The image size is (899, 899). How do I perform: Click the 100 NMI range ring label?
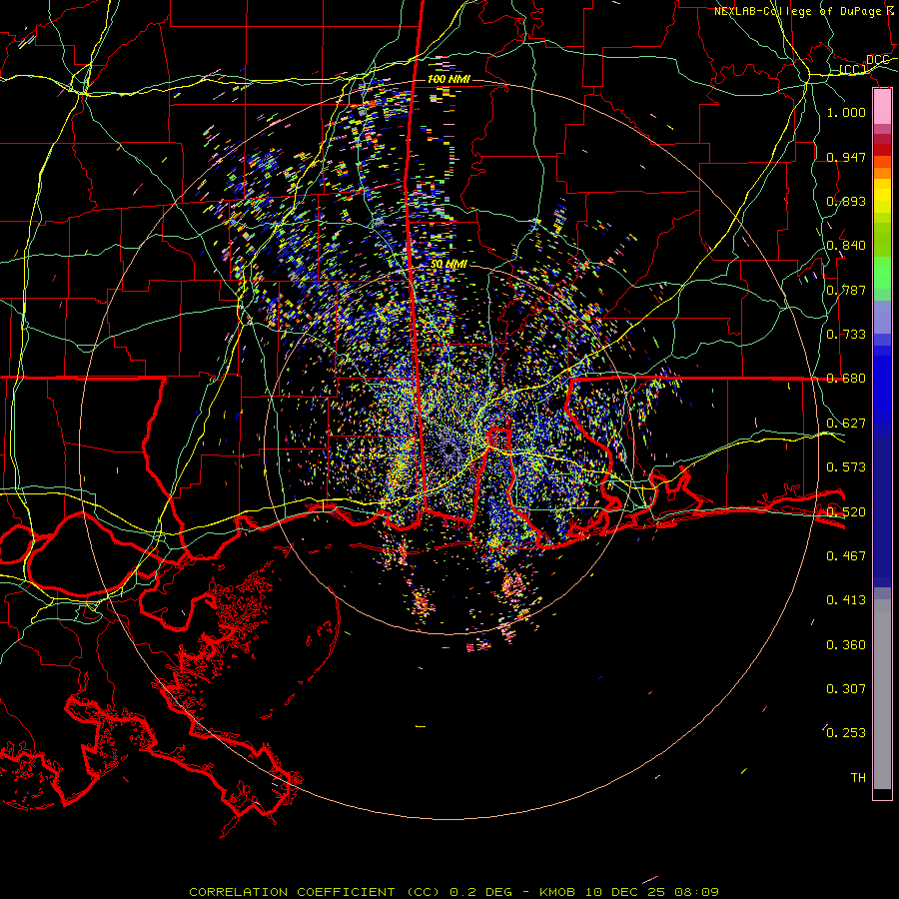click(449, 79)
